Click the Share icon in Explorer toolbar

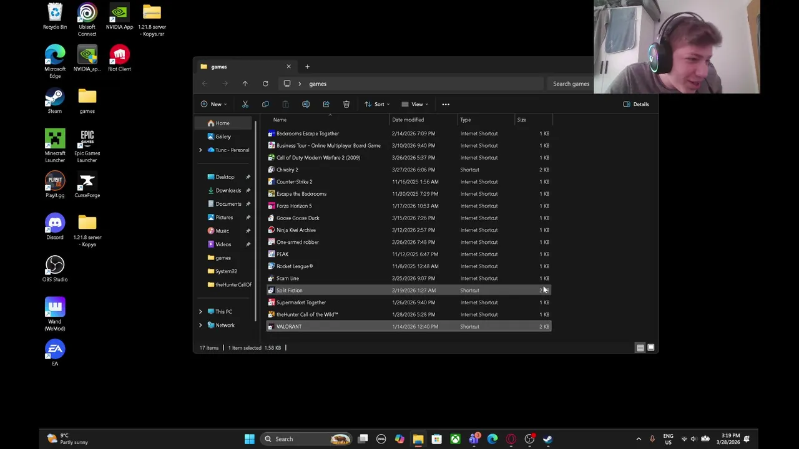326,104
